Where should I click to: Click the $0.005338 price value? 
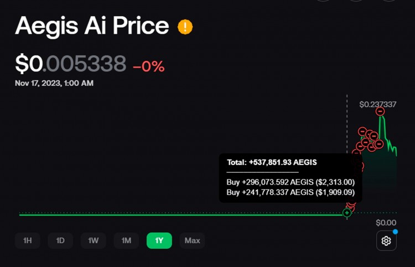pos(70,65)
